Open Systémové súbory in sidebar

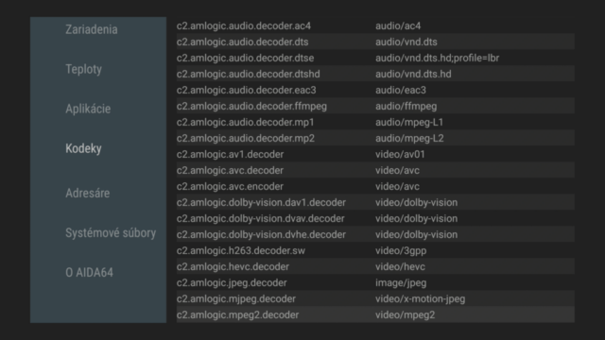click(x=111, y=233)
